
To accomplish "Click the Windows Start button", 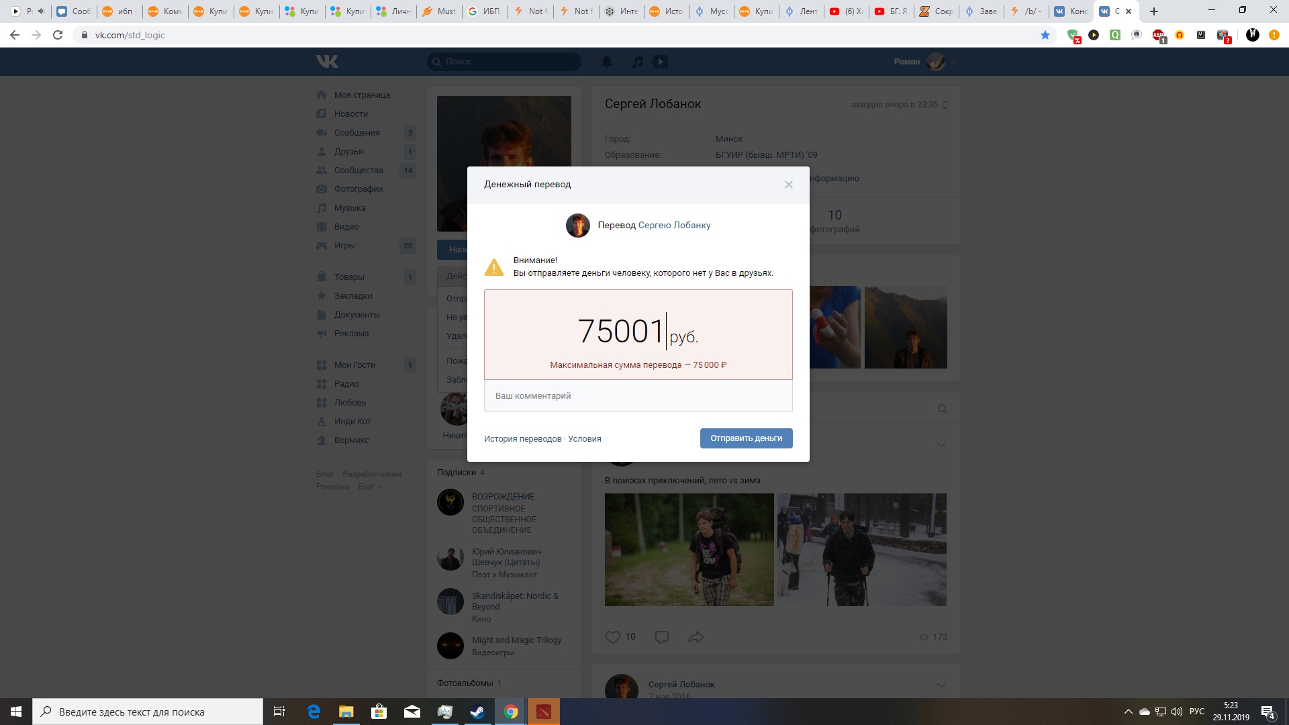I will click(x=16, y=712).
